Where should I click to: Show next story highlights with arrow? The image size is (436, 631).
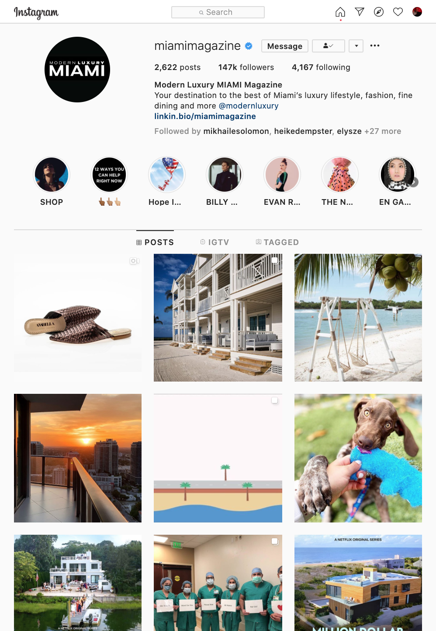[x=414, y=182]
